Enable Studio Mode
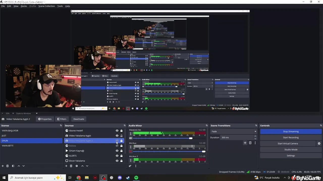This screenshot has width=323, height=181. coord(291,150)
